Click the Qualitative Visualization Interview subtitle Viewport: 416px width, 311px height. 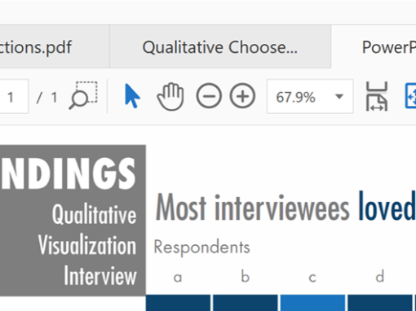tap(87, 245)
